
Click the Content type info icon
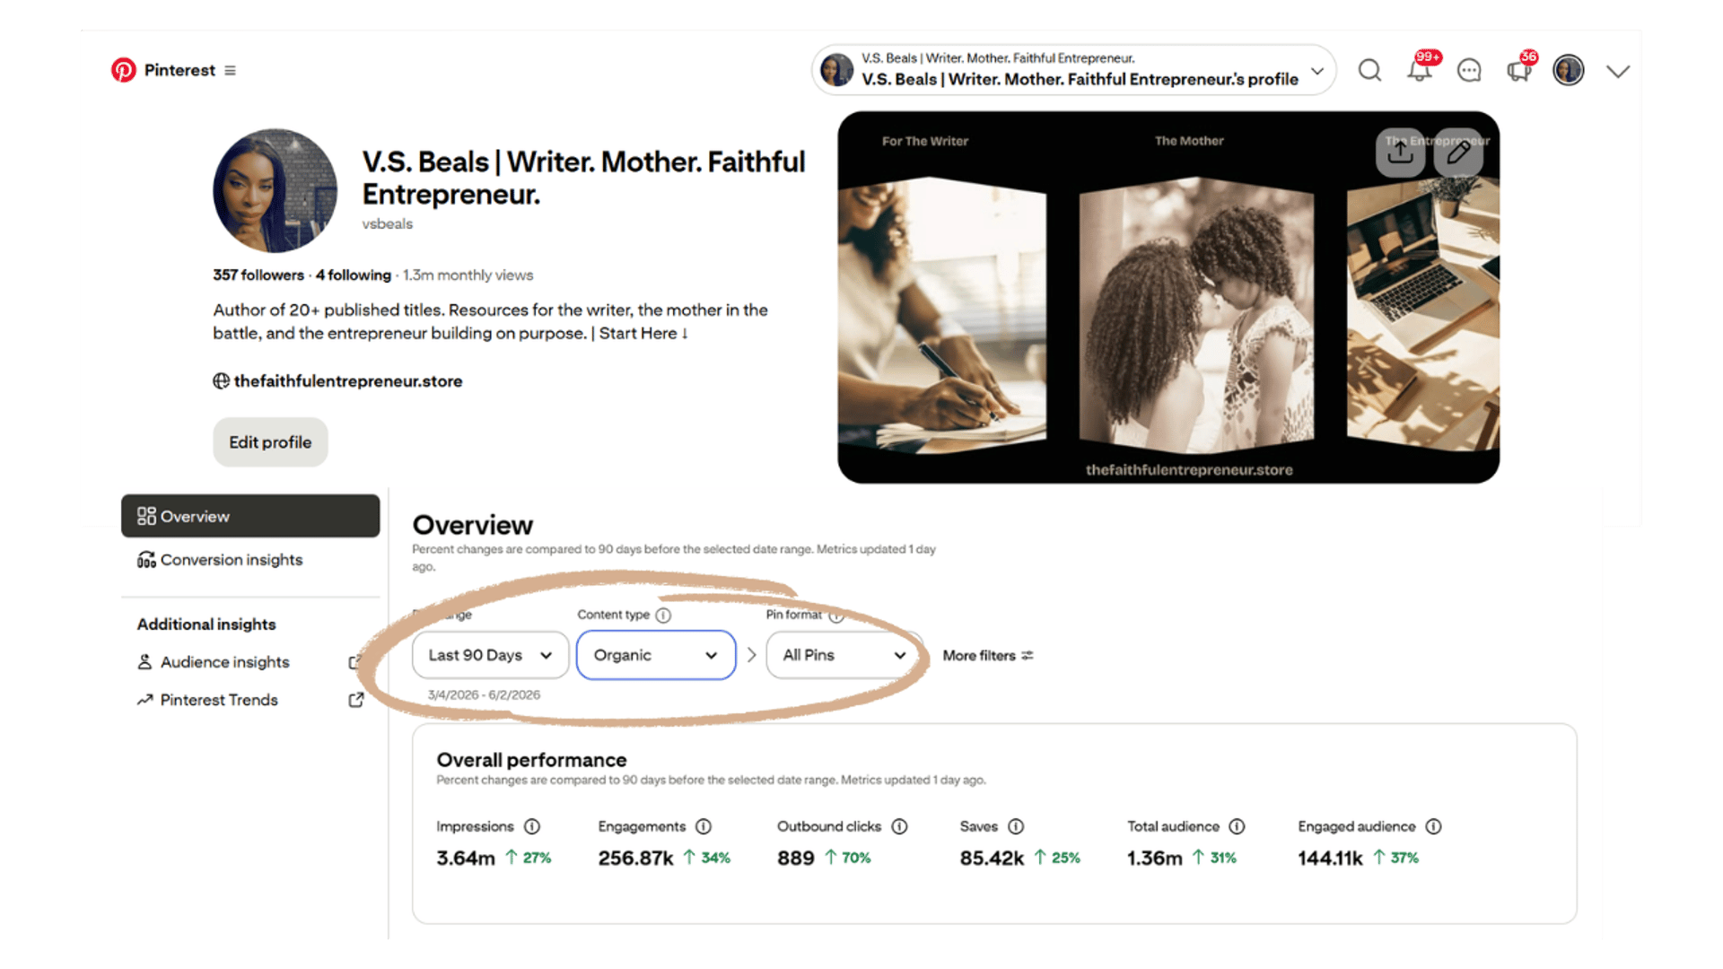coord(663,615)
